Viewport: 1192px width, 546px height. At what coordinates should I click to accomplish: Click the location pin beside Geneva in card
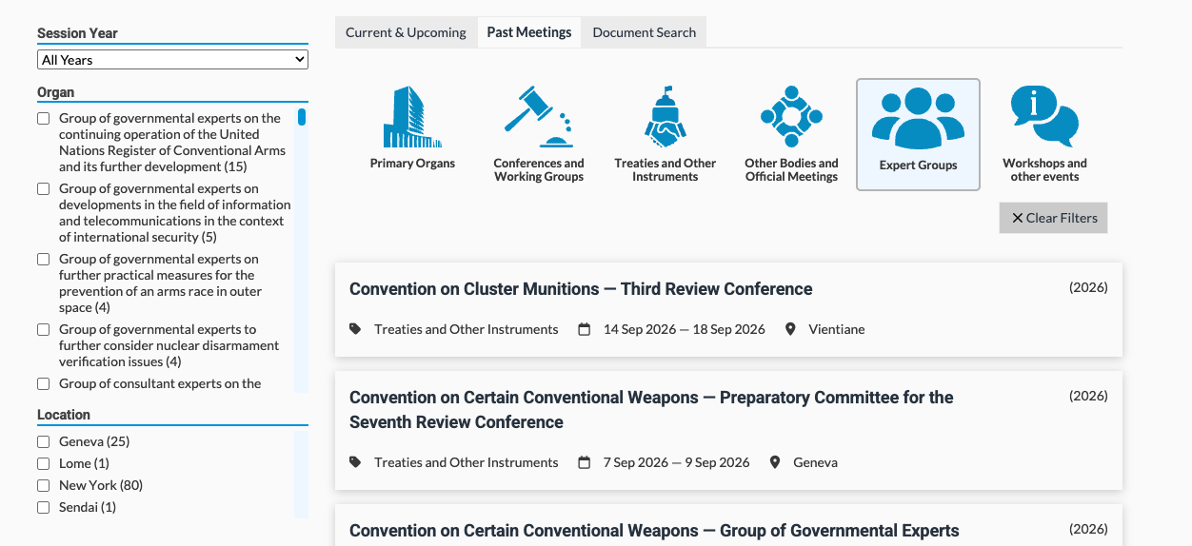(x=775, y=462)
